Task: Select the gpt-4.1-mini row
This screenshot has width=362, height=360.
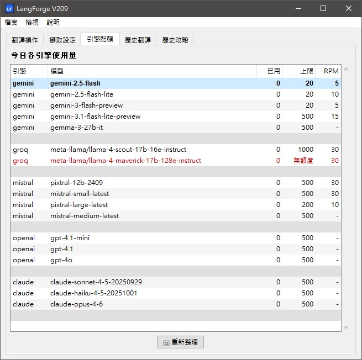Action: 176,238
